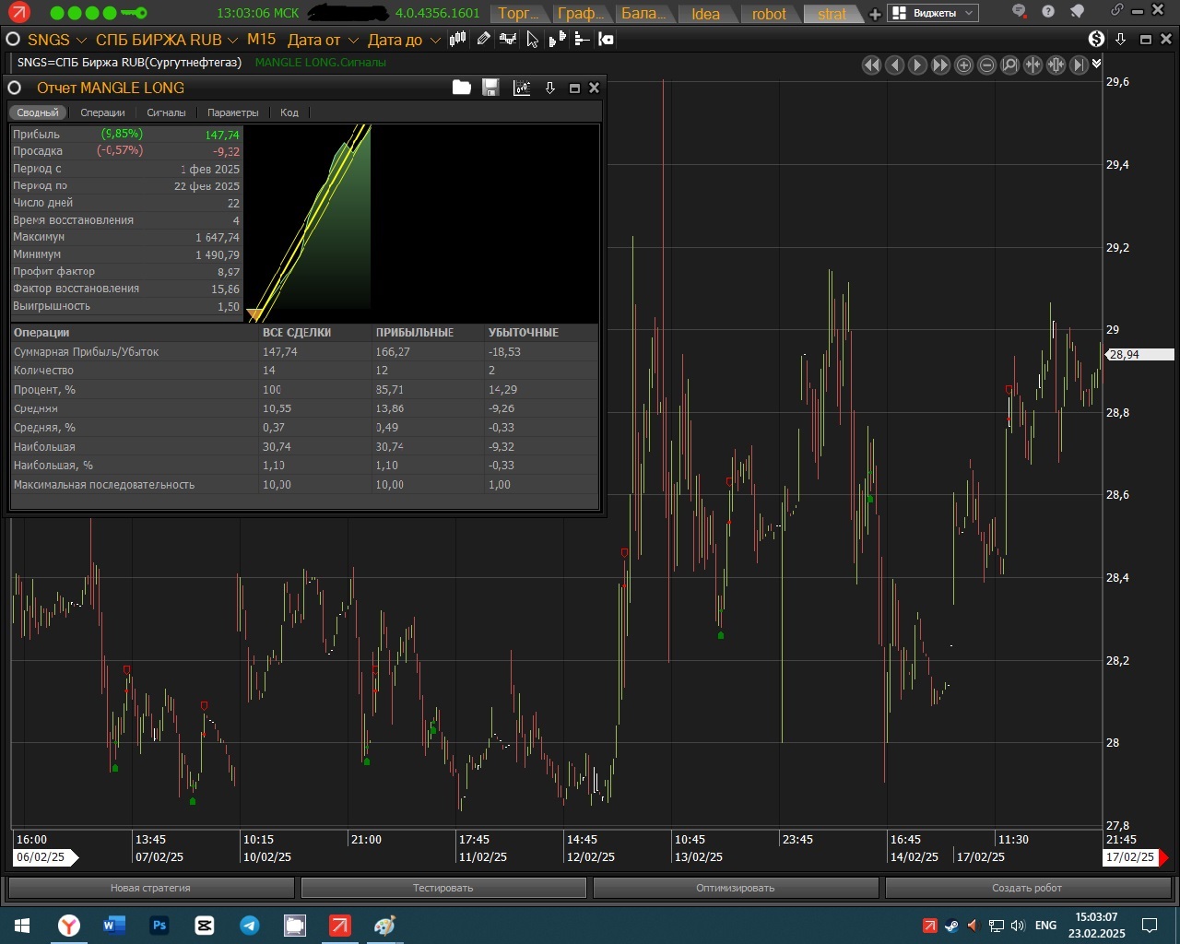The height and width of the screenshot is (944, 1180).
Task: Expand hidden chart controls with double chevron
Action: click(x=1096, y=64)
